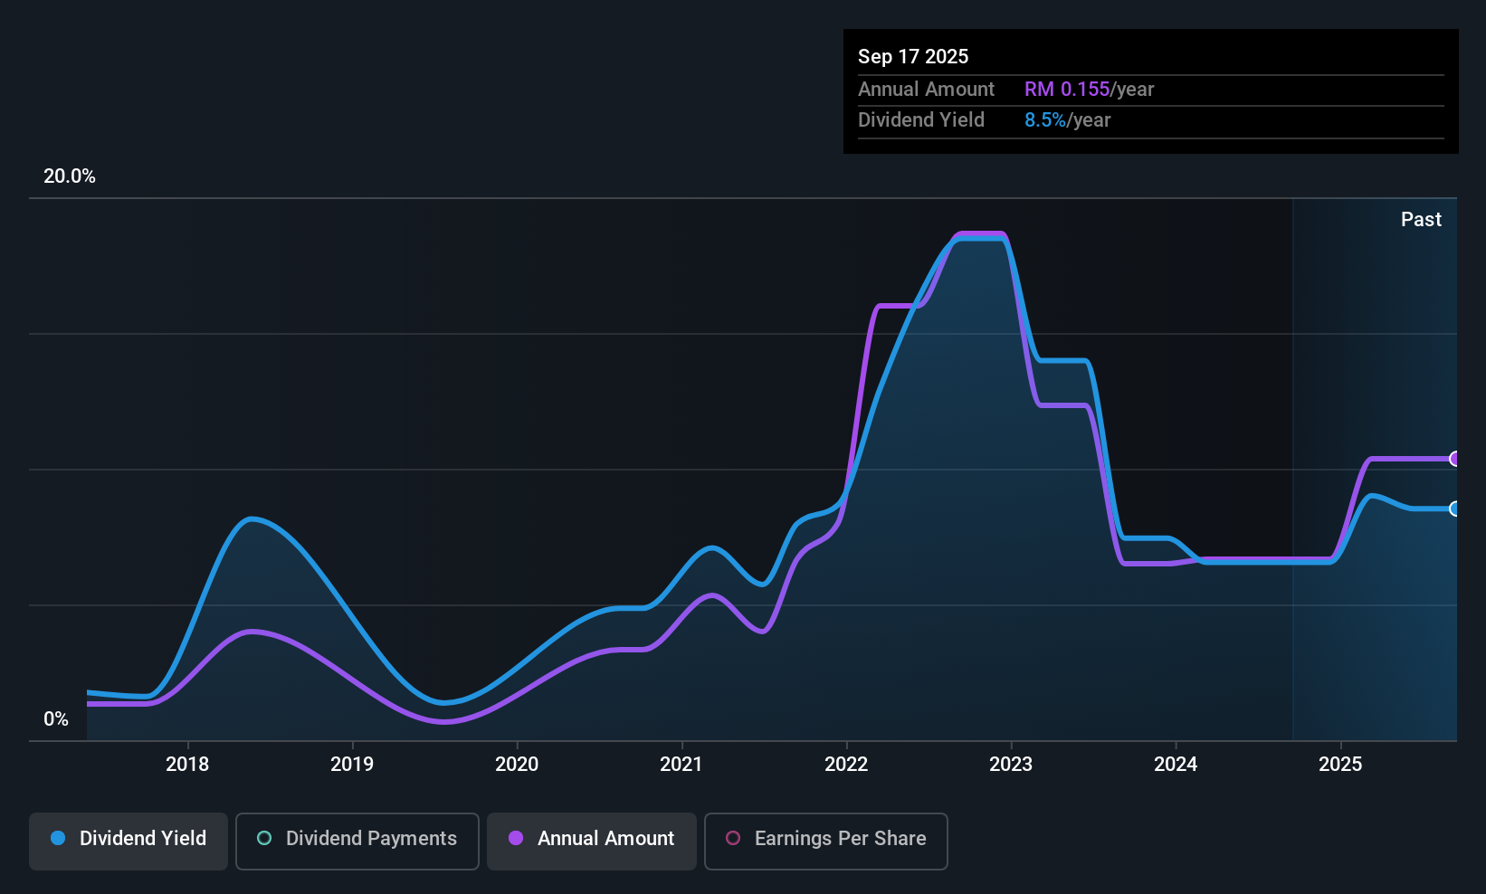Click the 2020 x-axis year label
Screen dimensions: 1486x894
(x=517, y=765)
